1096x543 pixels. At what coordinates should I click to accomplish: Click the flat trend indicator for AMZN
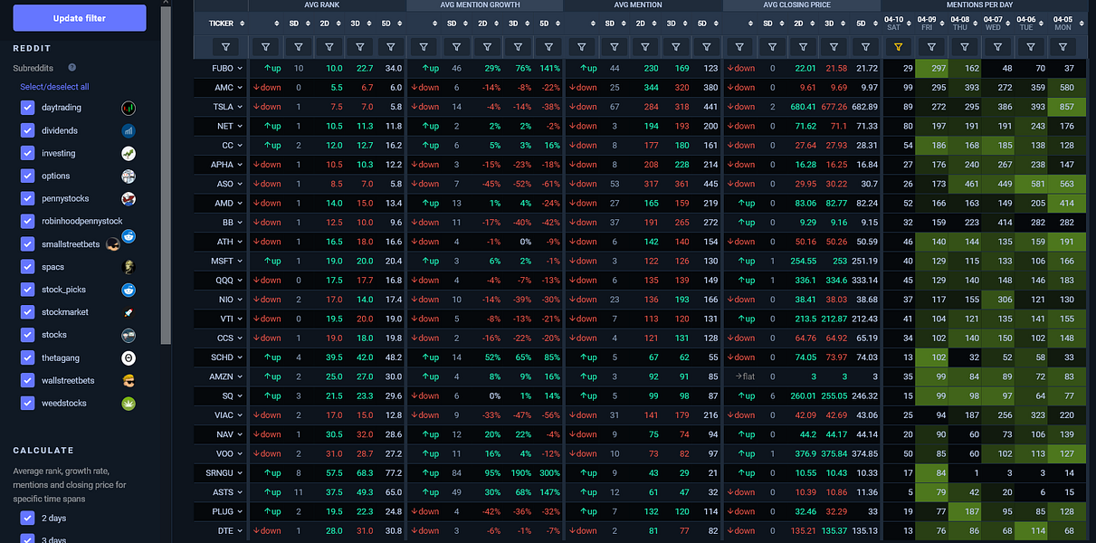745,376
